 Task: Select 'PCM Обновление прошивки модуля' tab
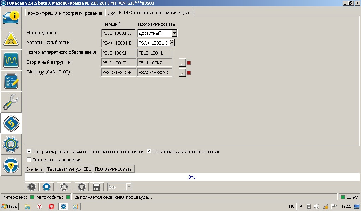[x=156, y=12]
